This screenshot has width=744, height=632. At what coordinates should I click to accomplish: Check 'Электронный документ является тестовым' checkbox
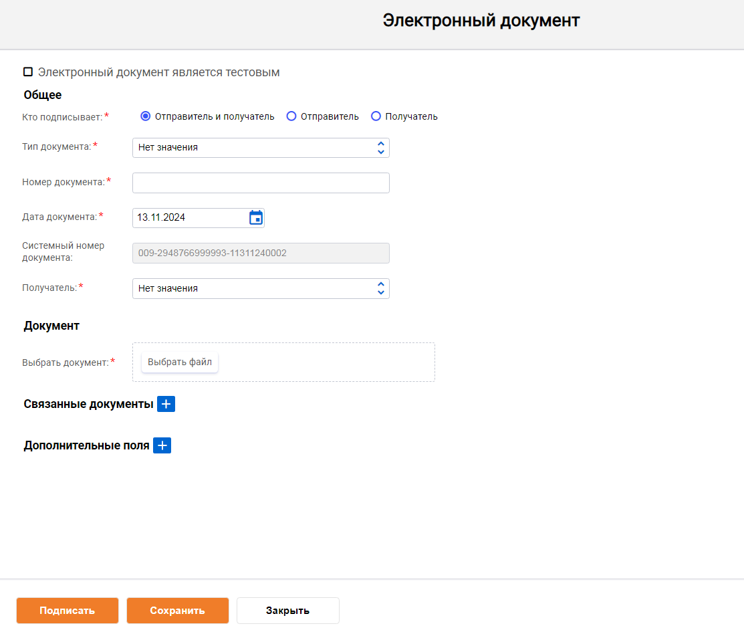(x=28, y=72)
